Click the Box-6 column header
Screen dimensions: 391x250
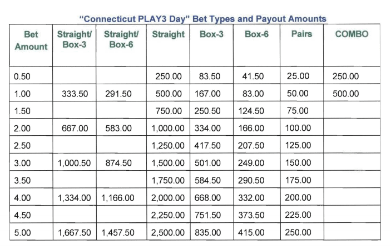pyautogui.click(x=256, y=34)
